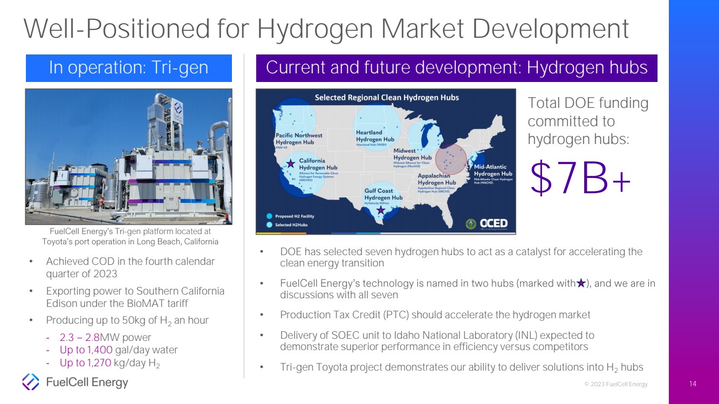Click the 'Exporting power to Southern California Edison' bullet
The image size is (719, 404).
pos(135,297)
